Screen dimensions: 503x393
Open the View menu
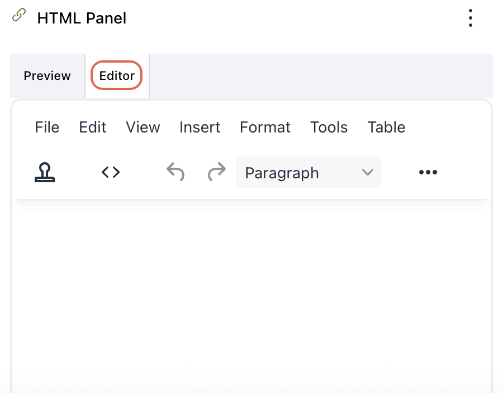[143, 127]
